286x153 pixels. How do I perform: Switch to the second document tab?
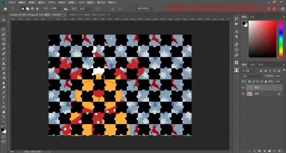pyautogui.click(x=88, y=15)
